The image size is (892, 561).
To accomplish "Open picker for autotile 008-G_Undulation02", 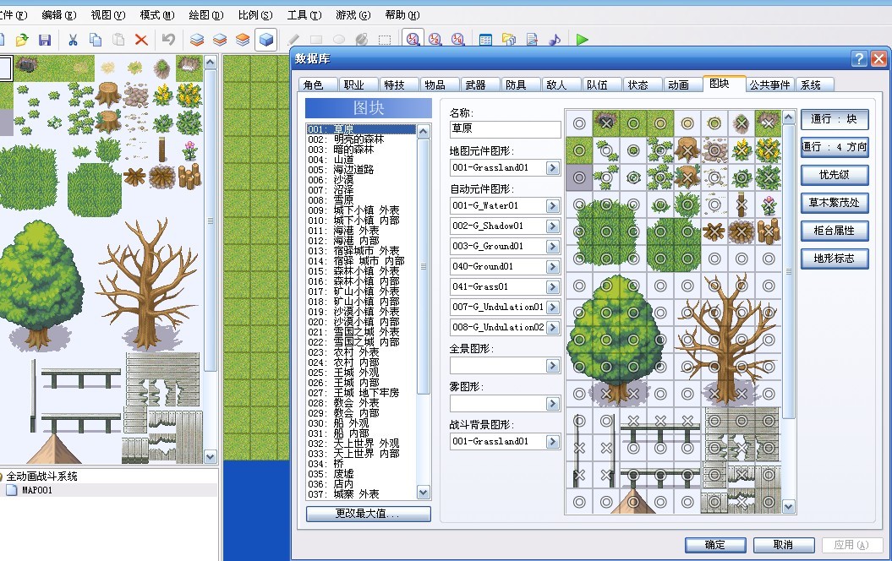I will [x=552, y=328].
